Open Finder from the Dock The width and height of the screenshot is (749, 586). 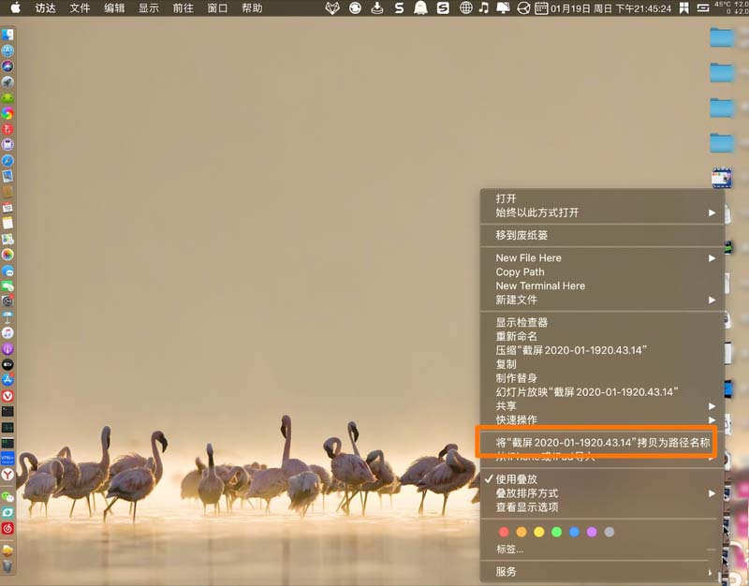click(x=7, y=32)
